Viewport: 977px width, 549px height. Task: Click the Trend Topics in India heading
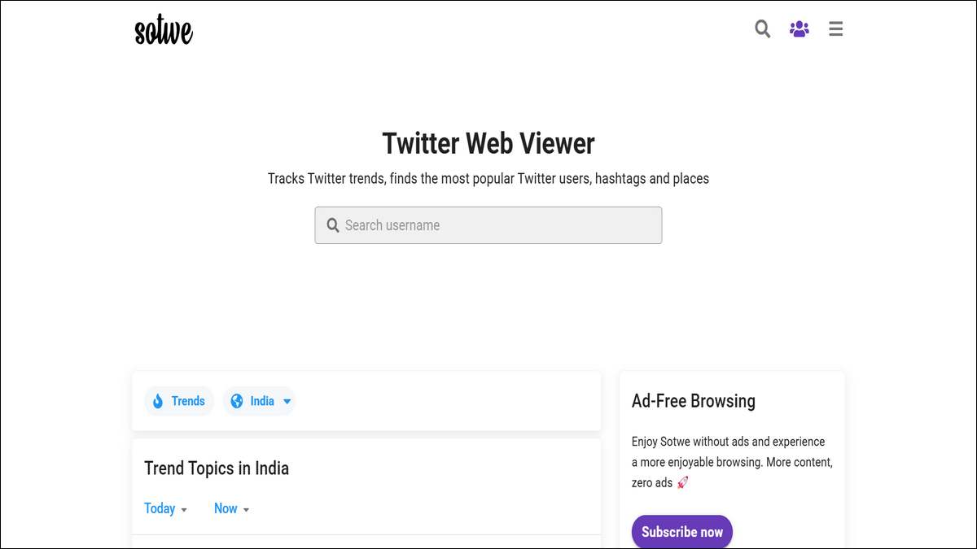217,468
